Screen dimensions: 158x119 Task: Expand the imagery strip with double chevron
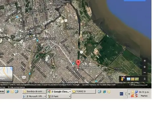click(145, 79)
